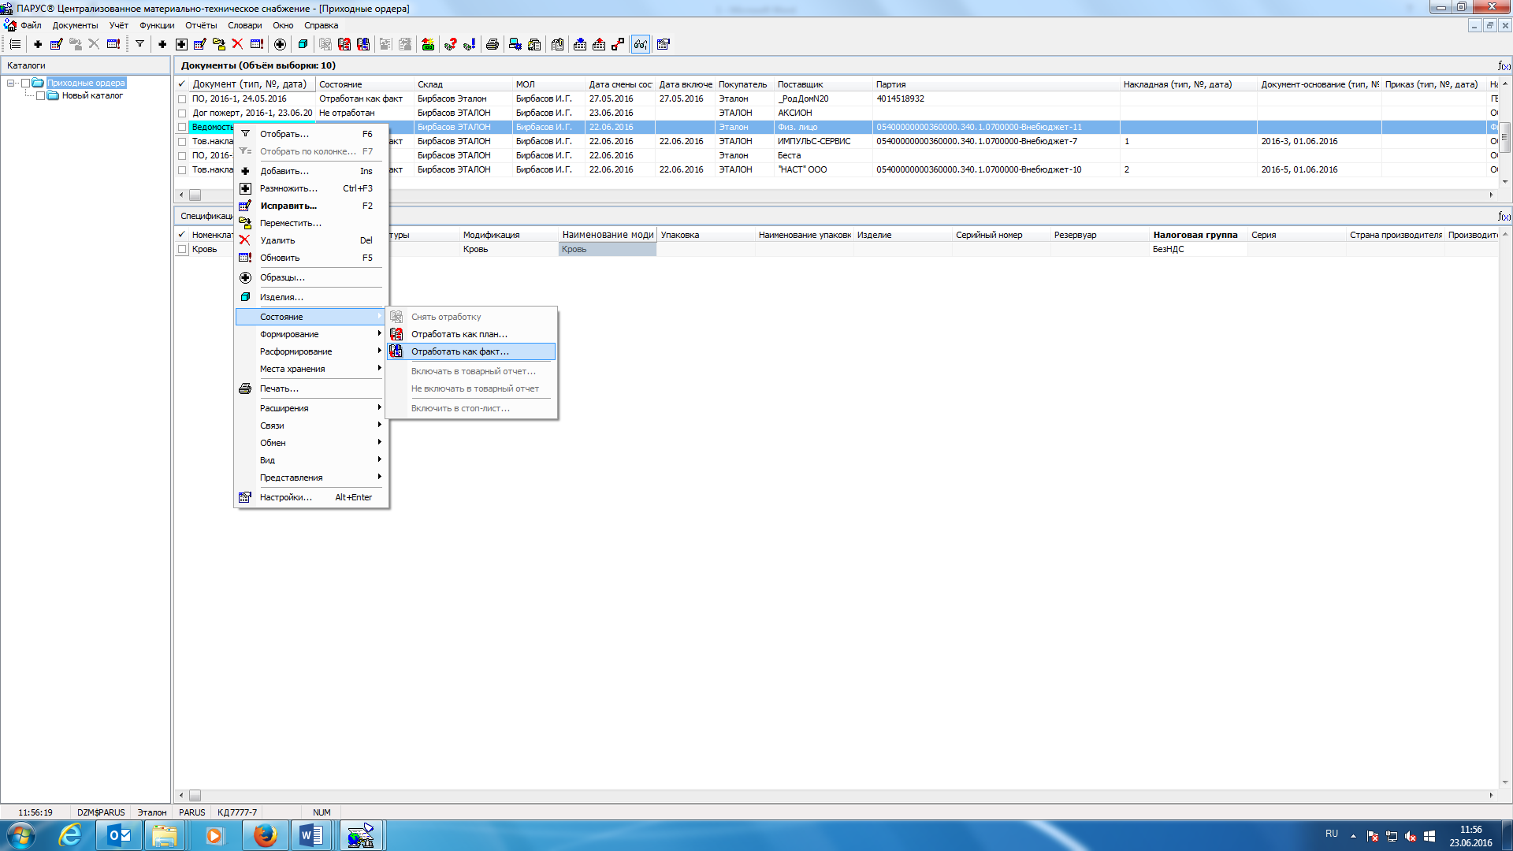This screenshot has width=1513, height=851.
Task: Click the filter funnel toolbar icon
Action: [139, 44]
